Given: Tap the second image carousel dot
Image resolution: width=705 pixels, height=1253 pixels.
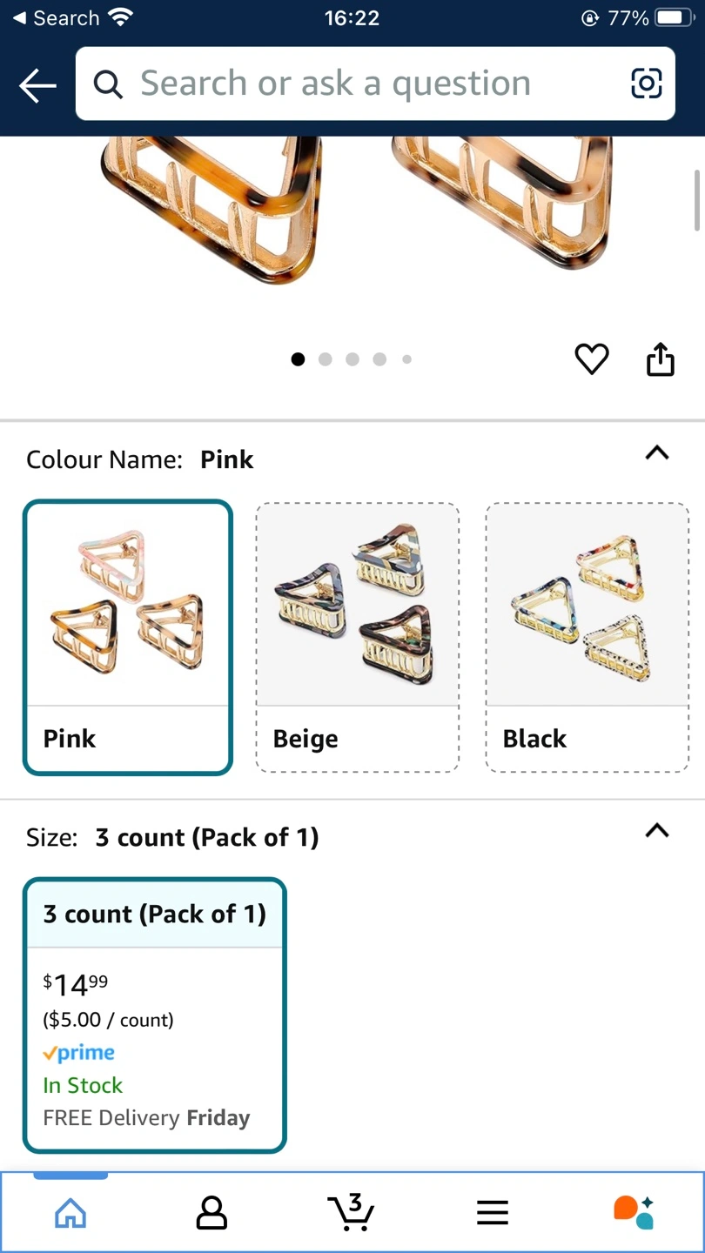Looking at the screenshot, I should coord(326,359).
